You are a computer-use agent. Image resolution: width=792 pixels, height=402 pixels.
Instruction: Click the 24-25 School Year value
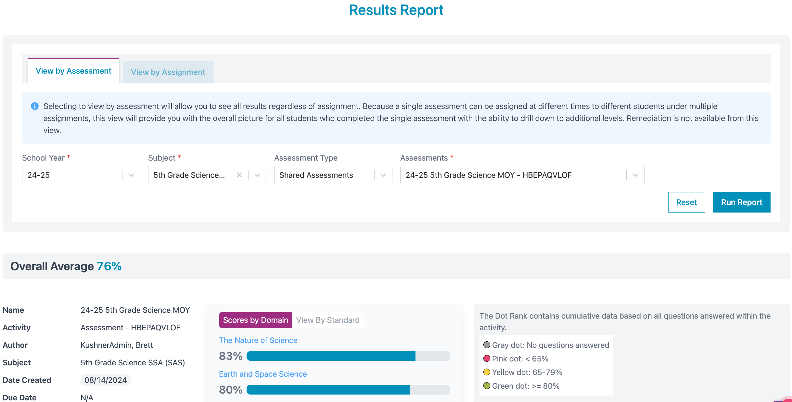[x=39, y=175]
